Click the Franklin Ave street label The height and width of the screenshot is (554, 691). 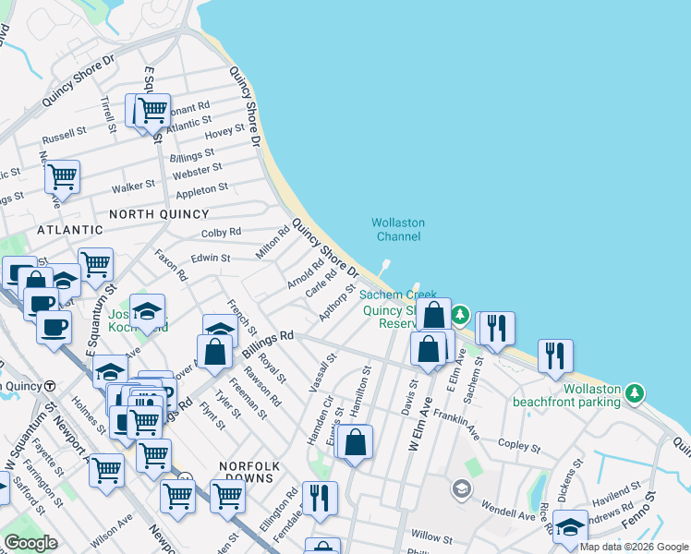(456, 425)
